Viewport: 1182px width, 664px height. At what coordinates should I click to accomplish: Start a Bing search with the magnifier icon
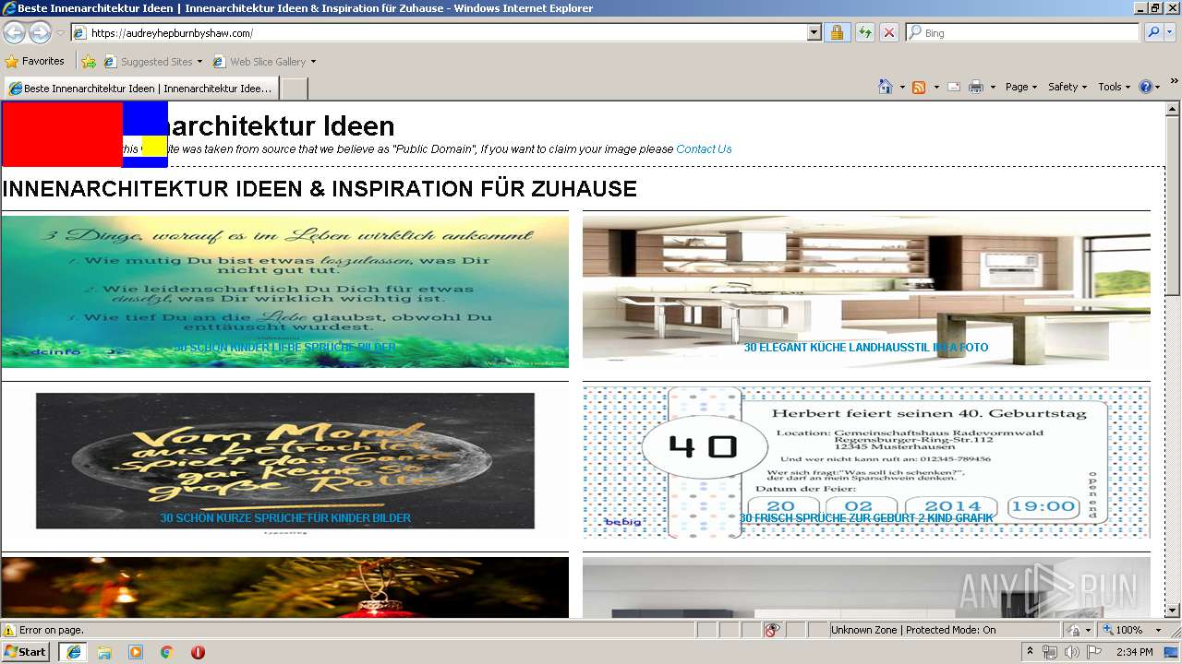tap(1153, 33)
